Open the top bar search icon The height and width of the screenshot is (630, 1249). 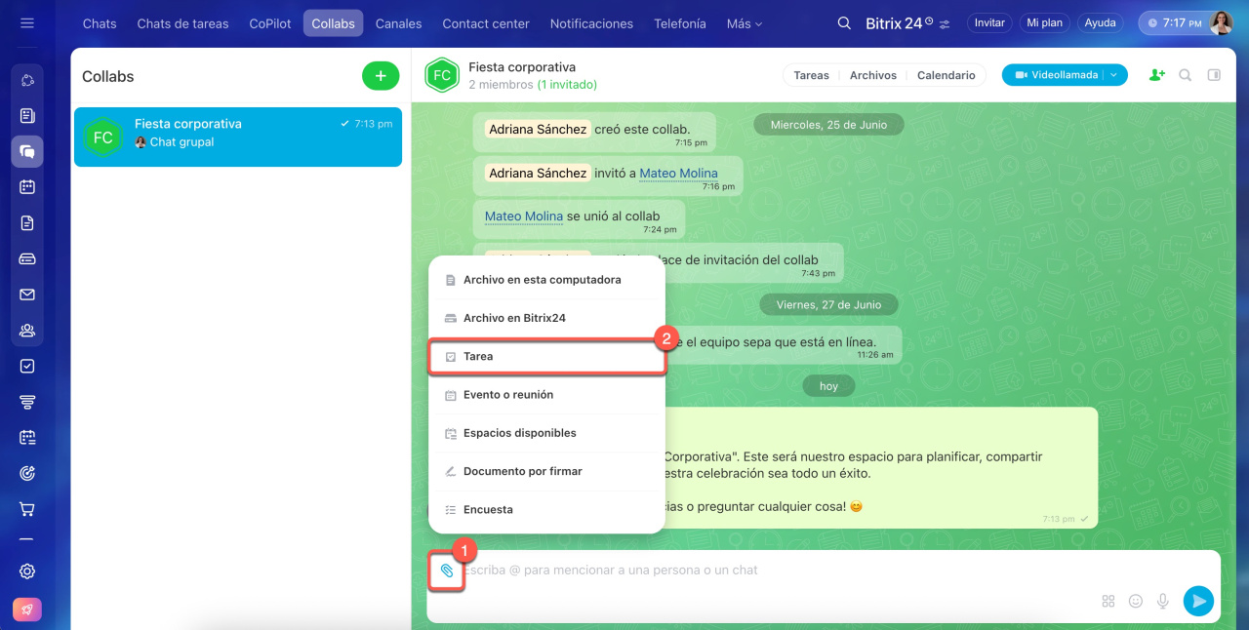pyautogui.click(x=844, y=23)
